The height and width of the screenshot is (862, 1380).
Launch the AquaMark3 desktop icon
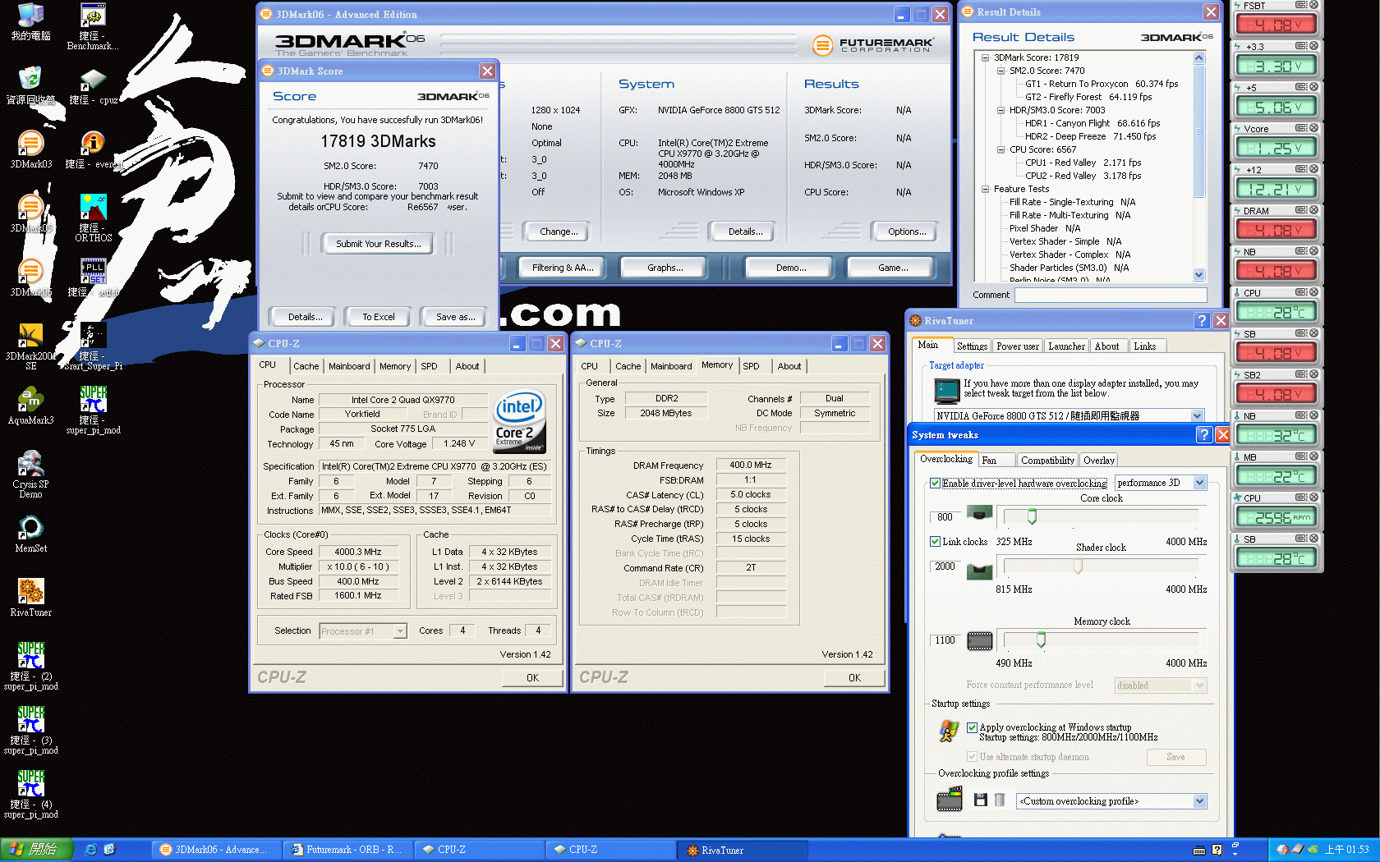coord(30,406)
